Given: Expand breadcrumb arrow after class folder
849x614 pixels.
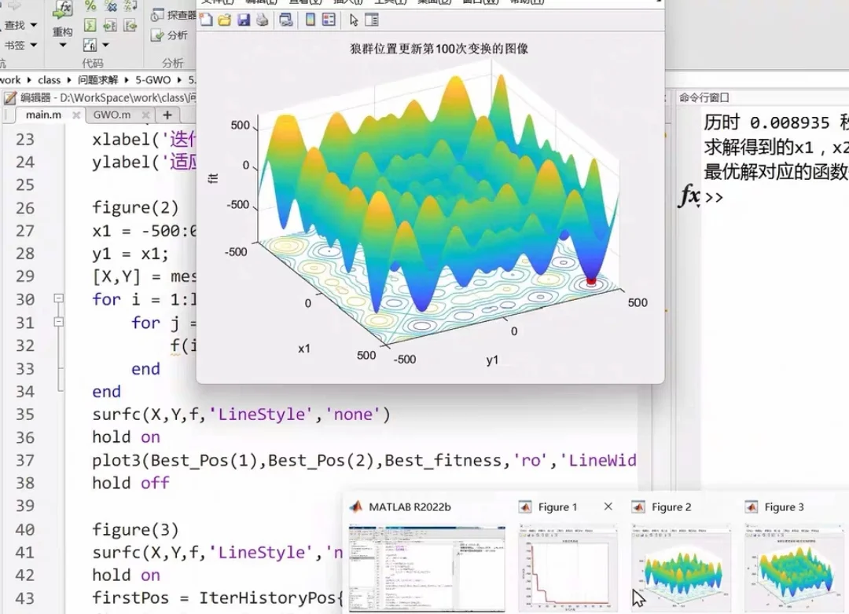Looking at the screenshot, I should coord(69,80).
